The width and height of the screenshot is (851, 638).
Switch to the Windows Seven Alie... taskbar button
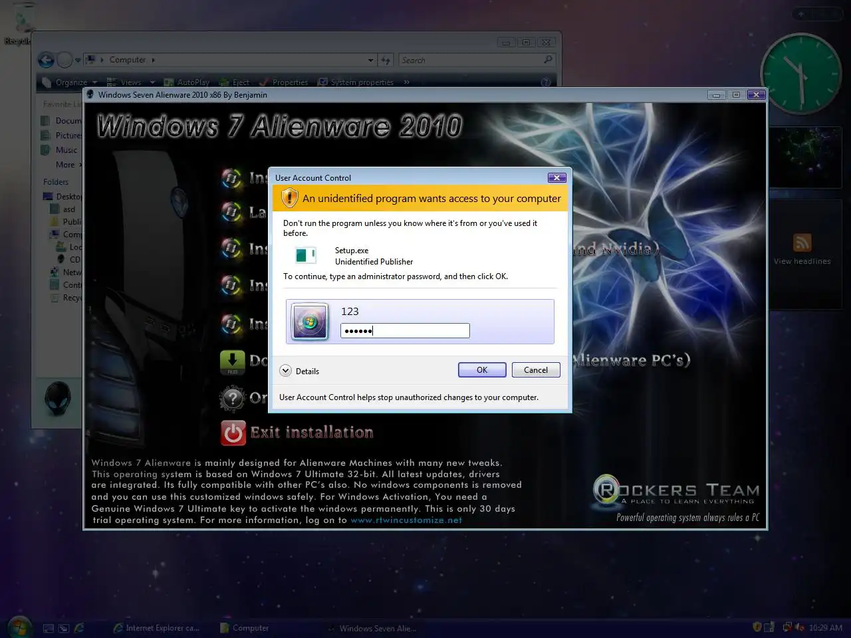(x=372, y=628)
